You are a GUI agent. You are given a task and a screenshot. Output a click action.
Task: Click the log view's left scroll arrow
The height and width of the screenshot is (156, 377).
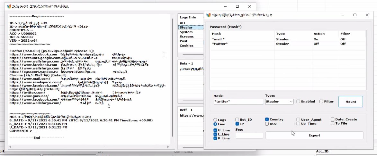[10, 147]
